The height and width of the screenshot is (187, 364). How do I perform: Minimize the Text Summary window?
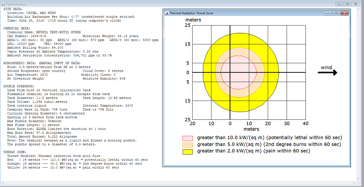point(339,4)
